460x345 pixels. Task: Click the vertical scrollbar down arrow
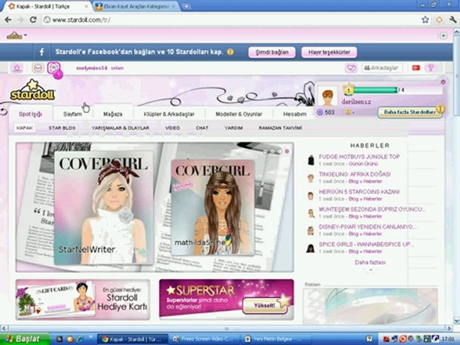457,321
